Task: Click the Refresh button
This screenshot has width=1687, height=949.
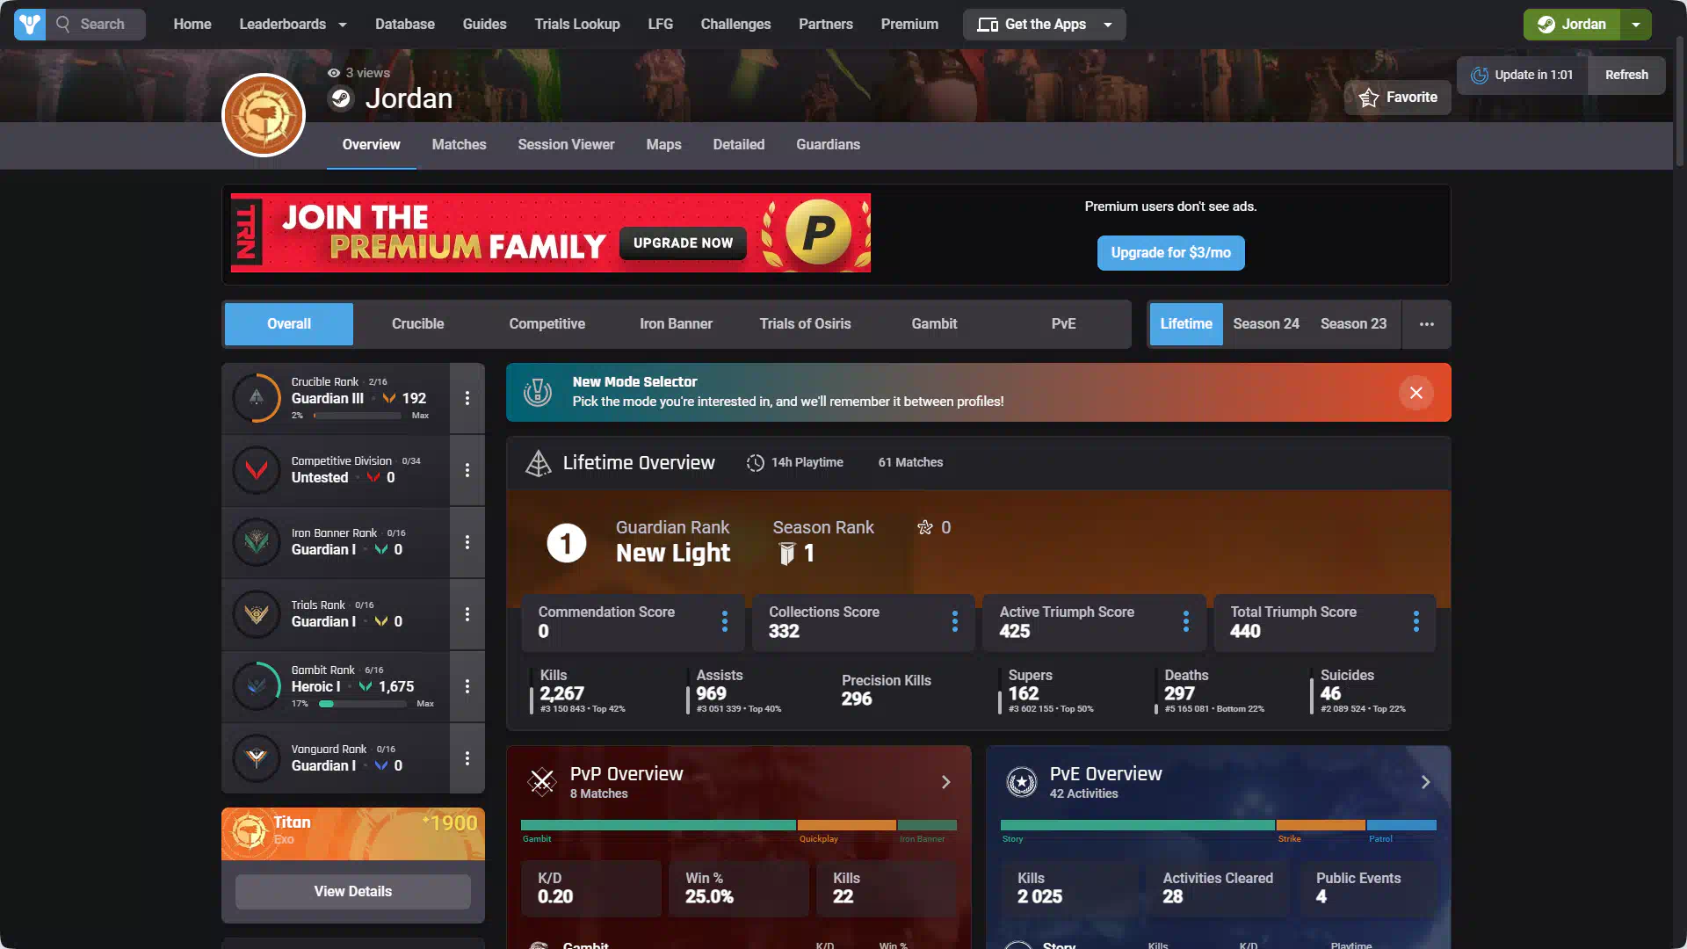Action: click(1627, 76)
